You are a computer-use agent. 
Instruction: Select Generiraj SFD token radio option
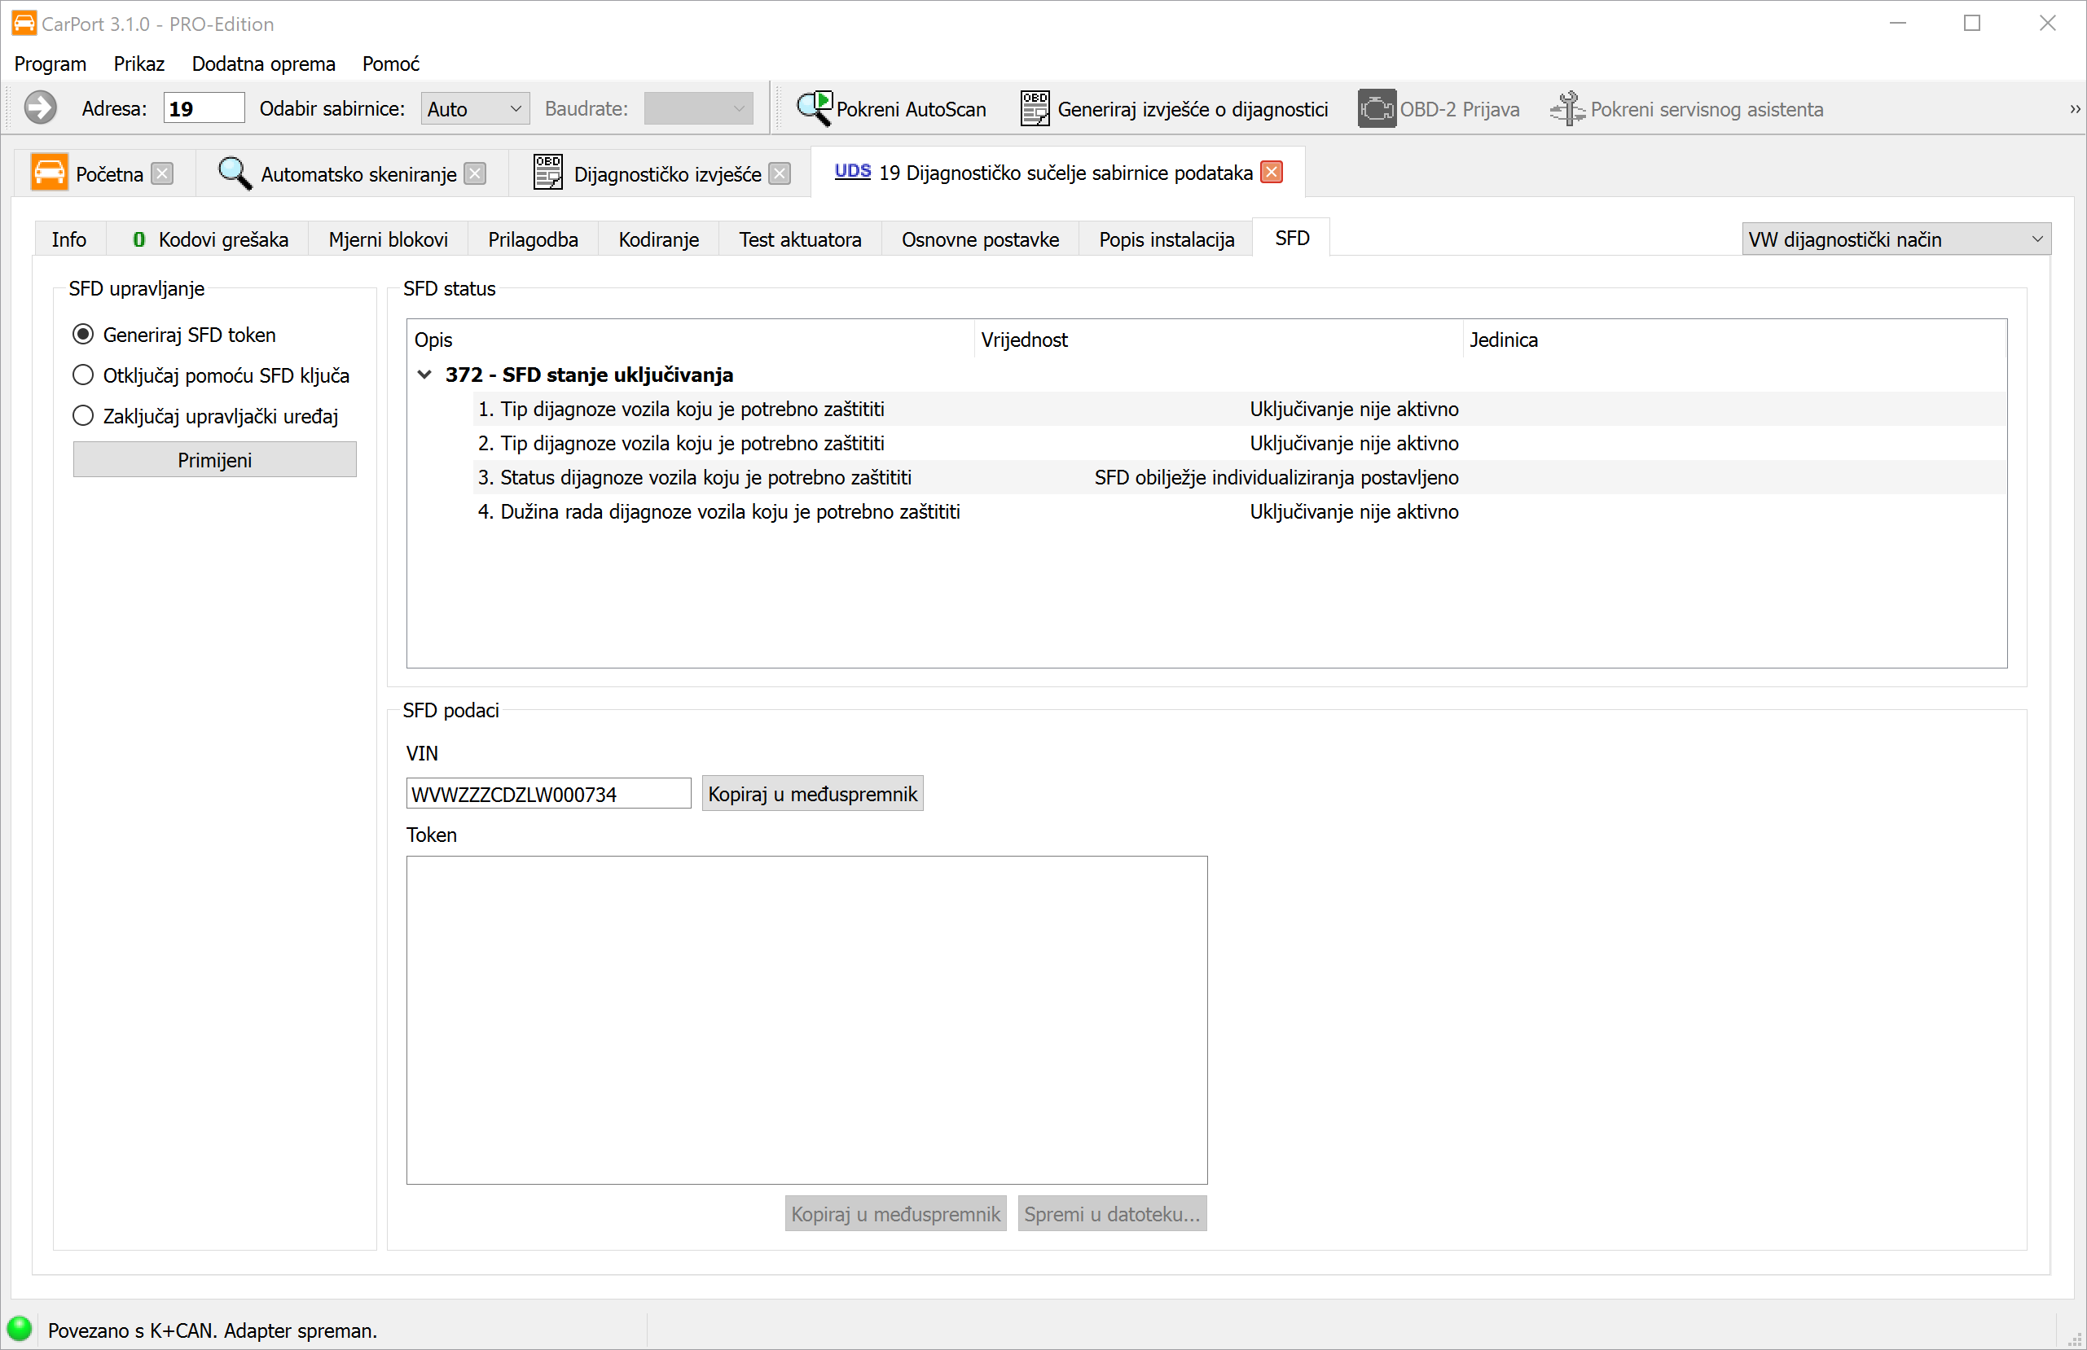[83, 335]
